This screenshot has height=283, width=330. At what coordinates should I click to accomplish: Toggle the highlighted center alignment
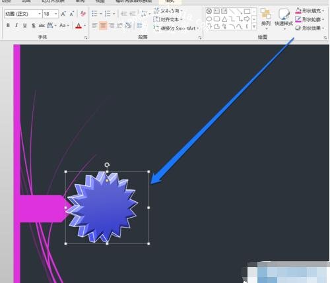(103, 26)
